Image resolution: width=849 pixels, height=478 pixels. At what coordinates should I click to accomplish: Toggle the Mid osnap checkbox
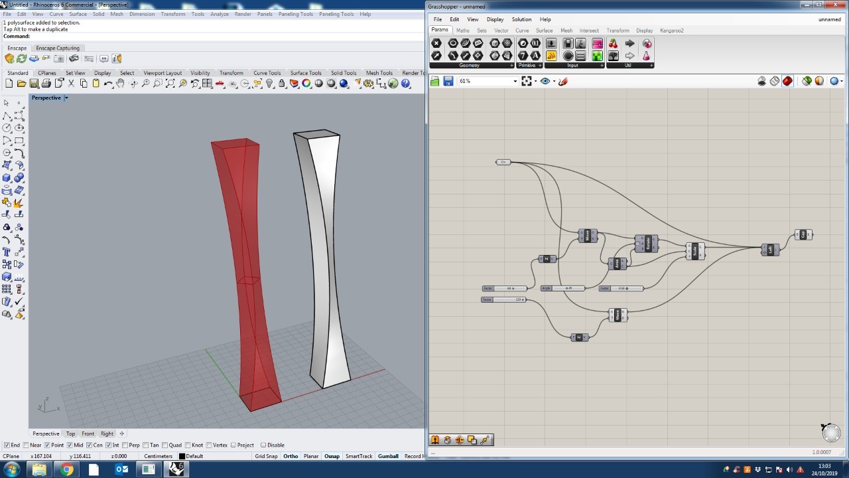[x=69, y=445]
